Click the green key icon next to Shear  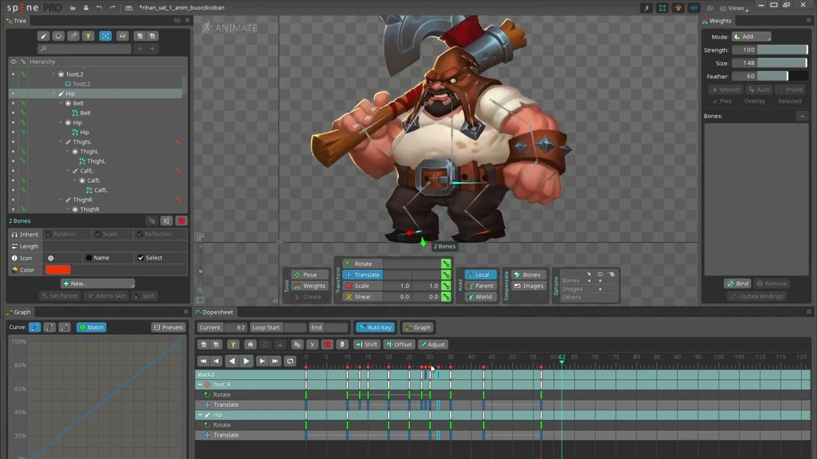click(x=446, y=297)
